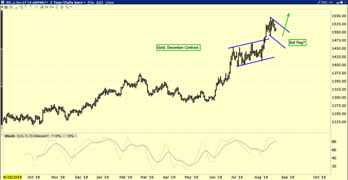Open the File menu

[91, 3]
